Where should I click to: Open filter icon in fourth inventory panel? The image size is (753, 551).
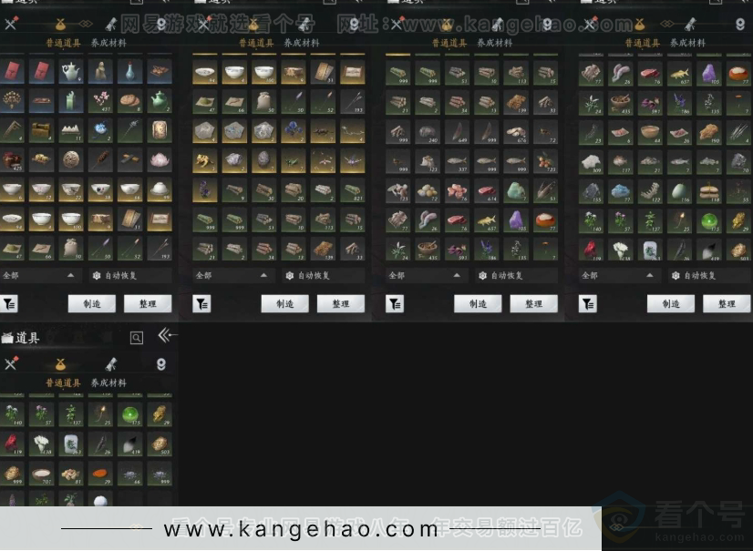[x=588, y=303]
